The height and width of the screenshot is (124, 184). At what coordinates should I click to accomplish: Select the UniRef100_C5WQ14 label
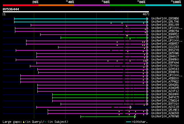tap(165, 101)
